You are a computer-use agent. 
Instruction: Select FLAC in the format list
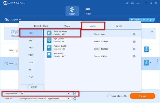pos(31,77)
